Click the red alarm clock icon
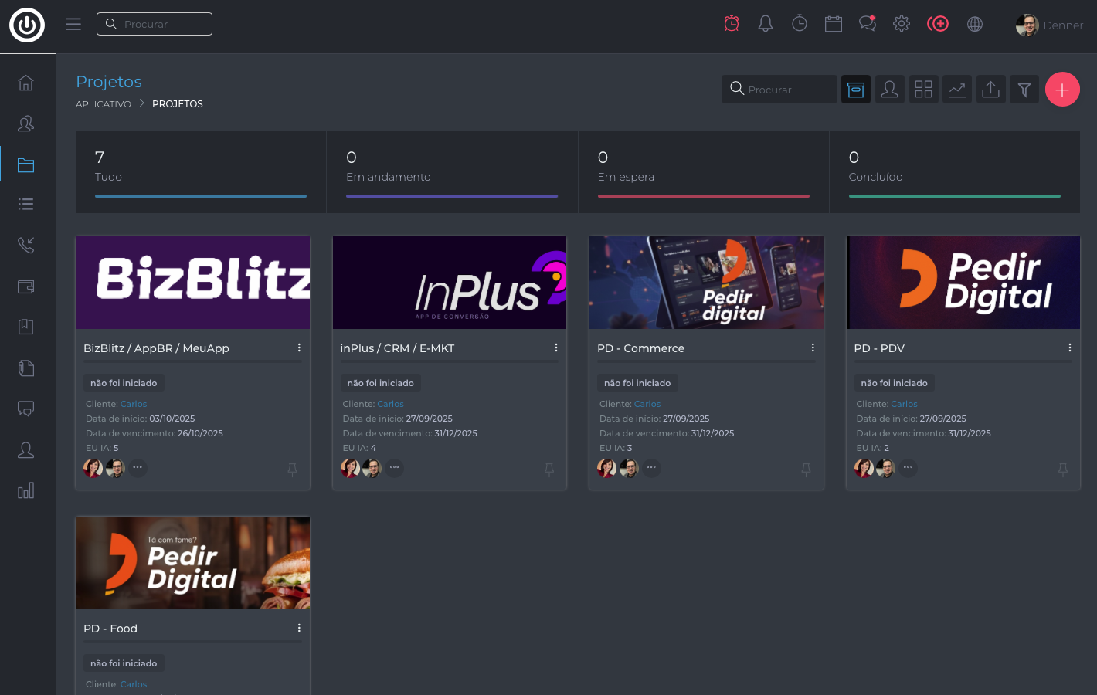The width and height of the screenshot is (1097, 695). (731, 24)
